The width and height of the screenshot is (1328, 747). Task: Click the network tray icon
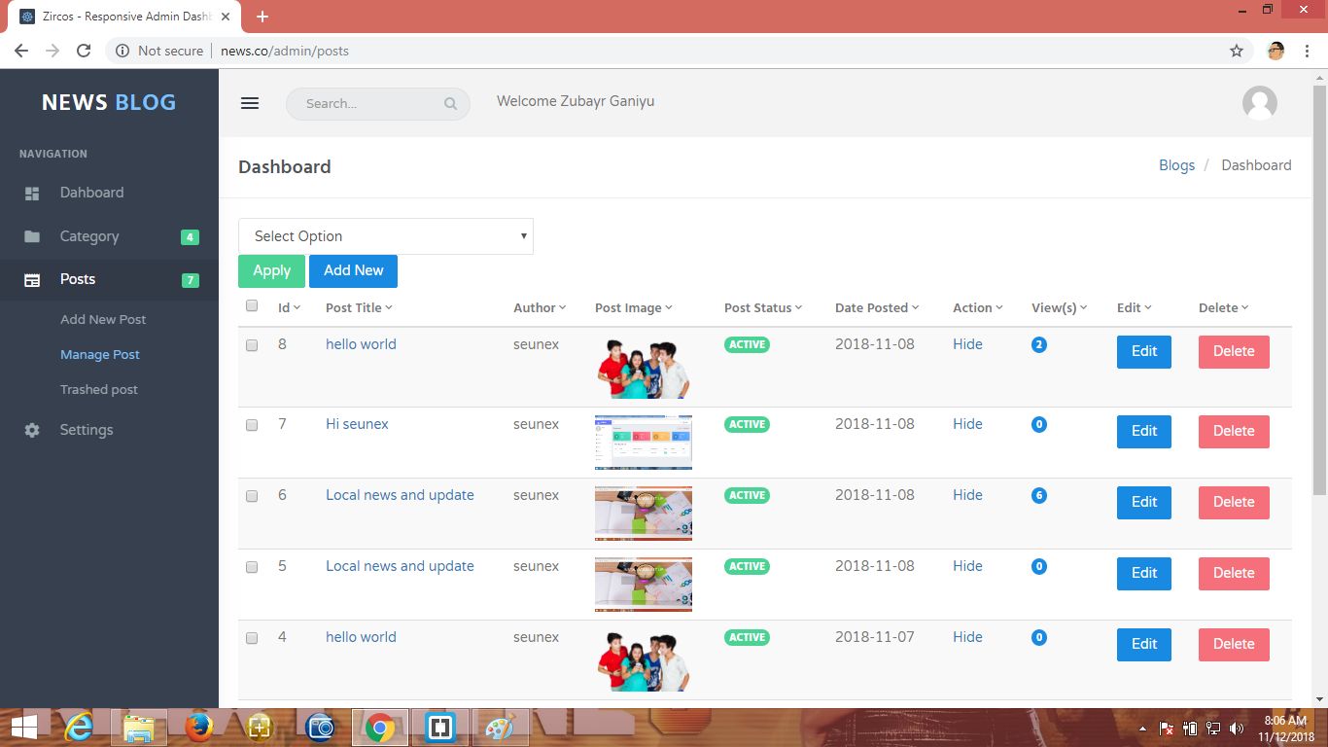[x=1213, y=729]
